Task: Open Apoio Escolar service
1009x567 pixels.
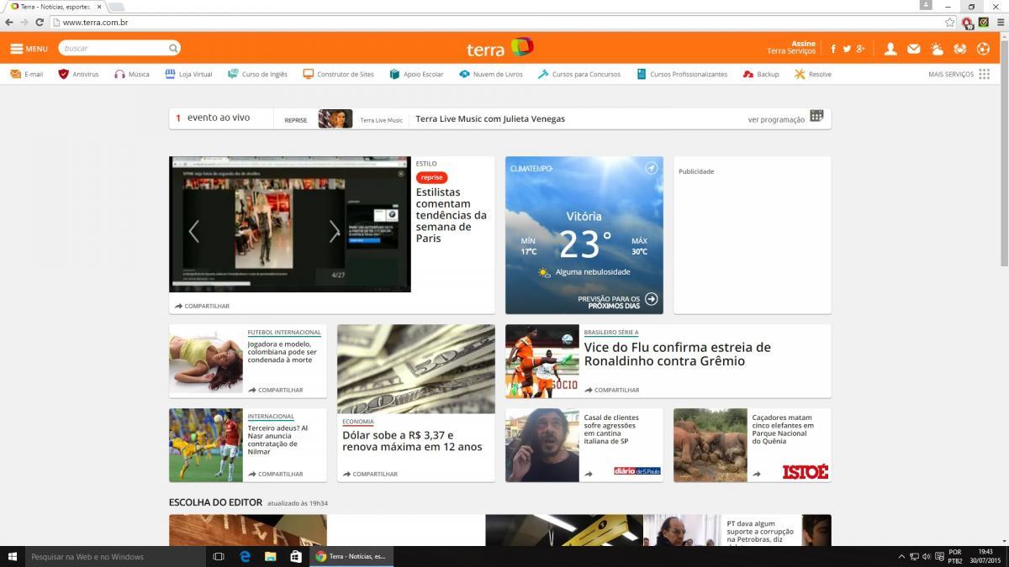Action: (x=416, y=74)
